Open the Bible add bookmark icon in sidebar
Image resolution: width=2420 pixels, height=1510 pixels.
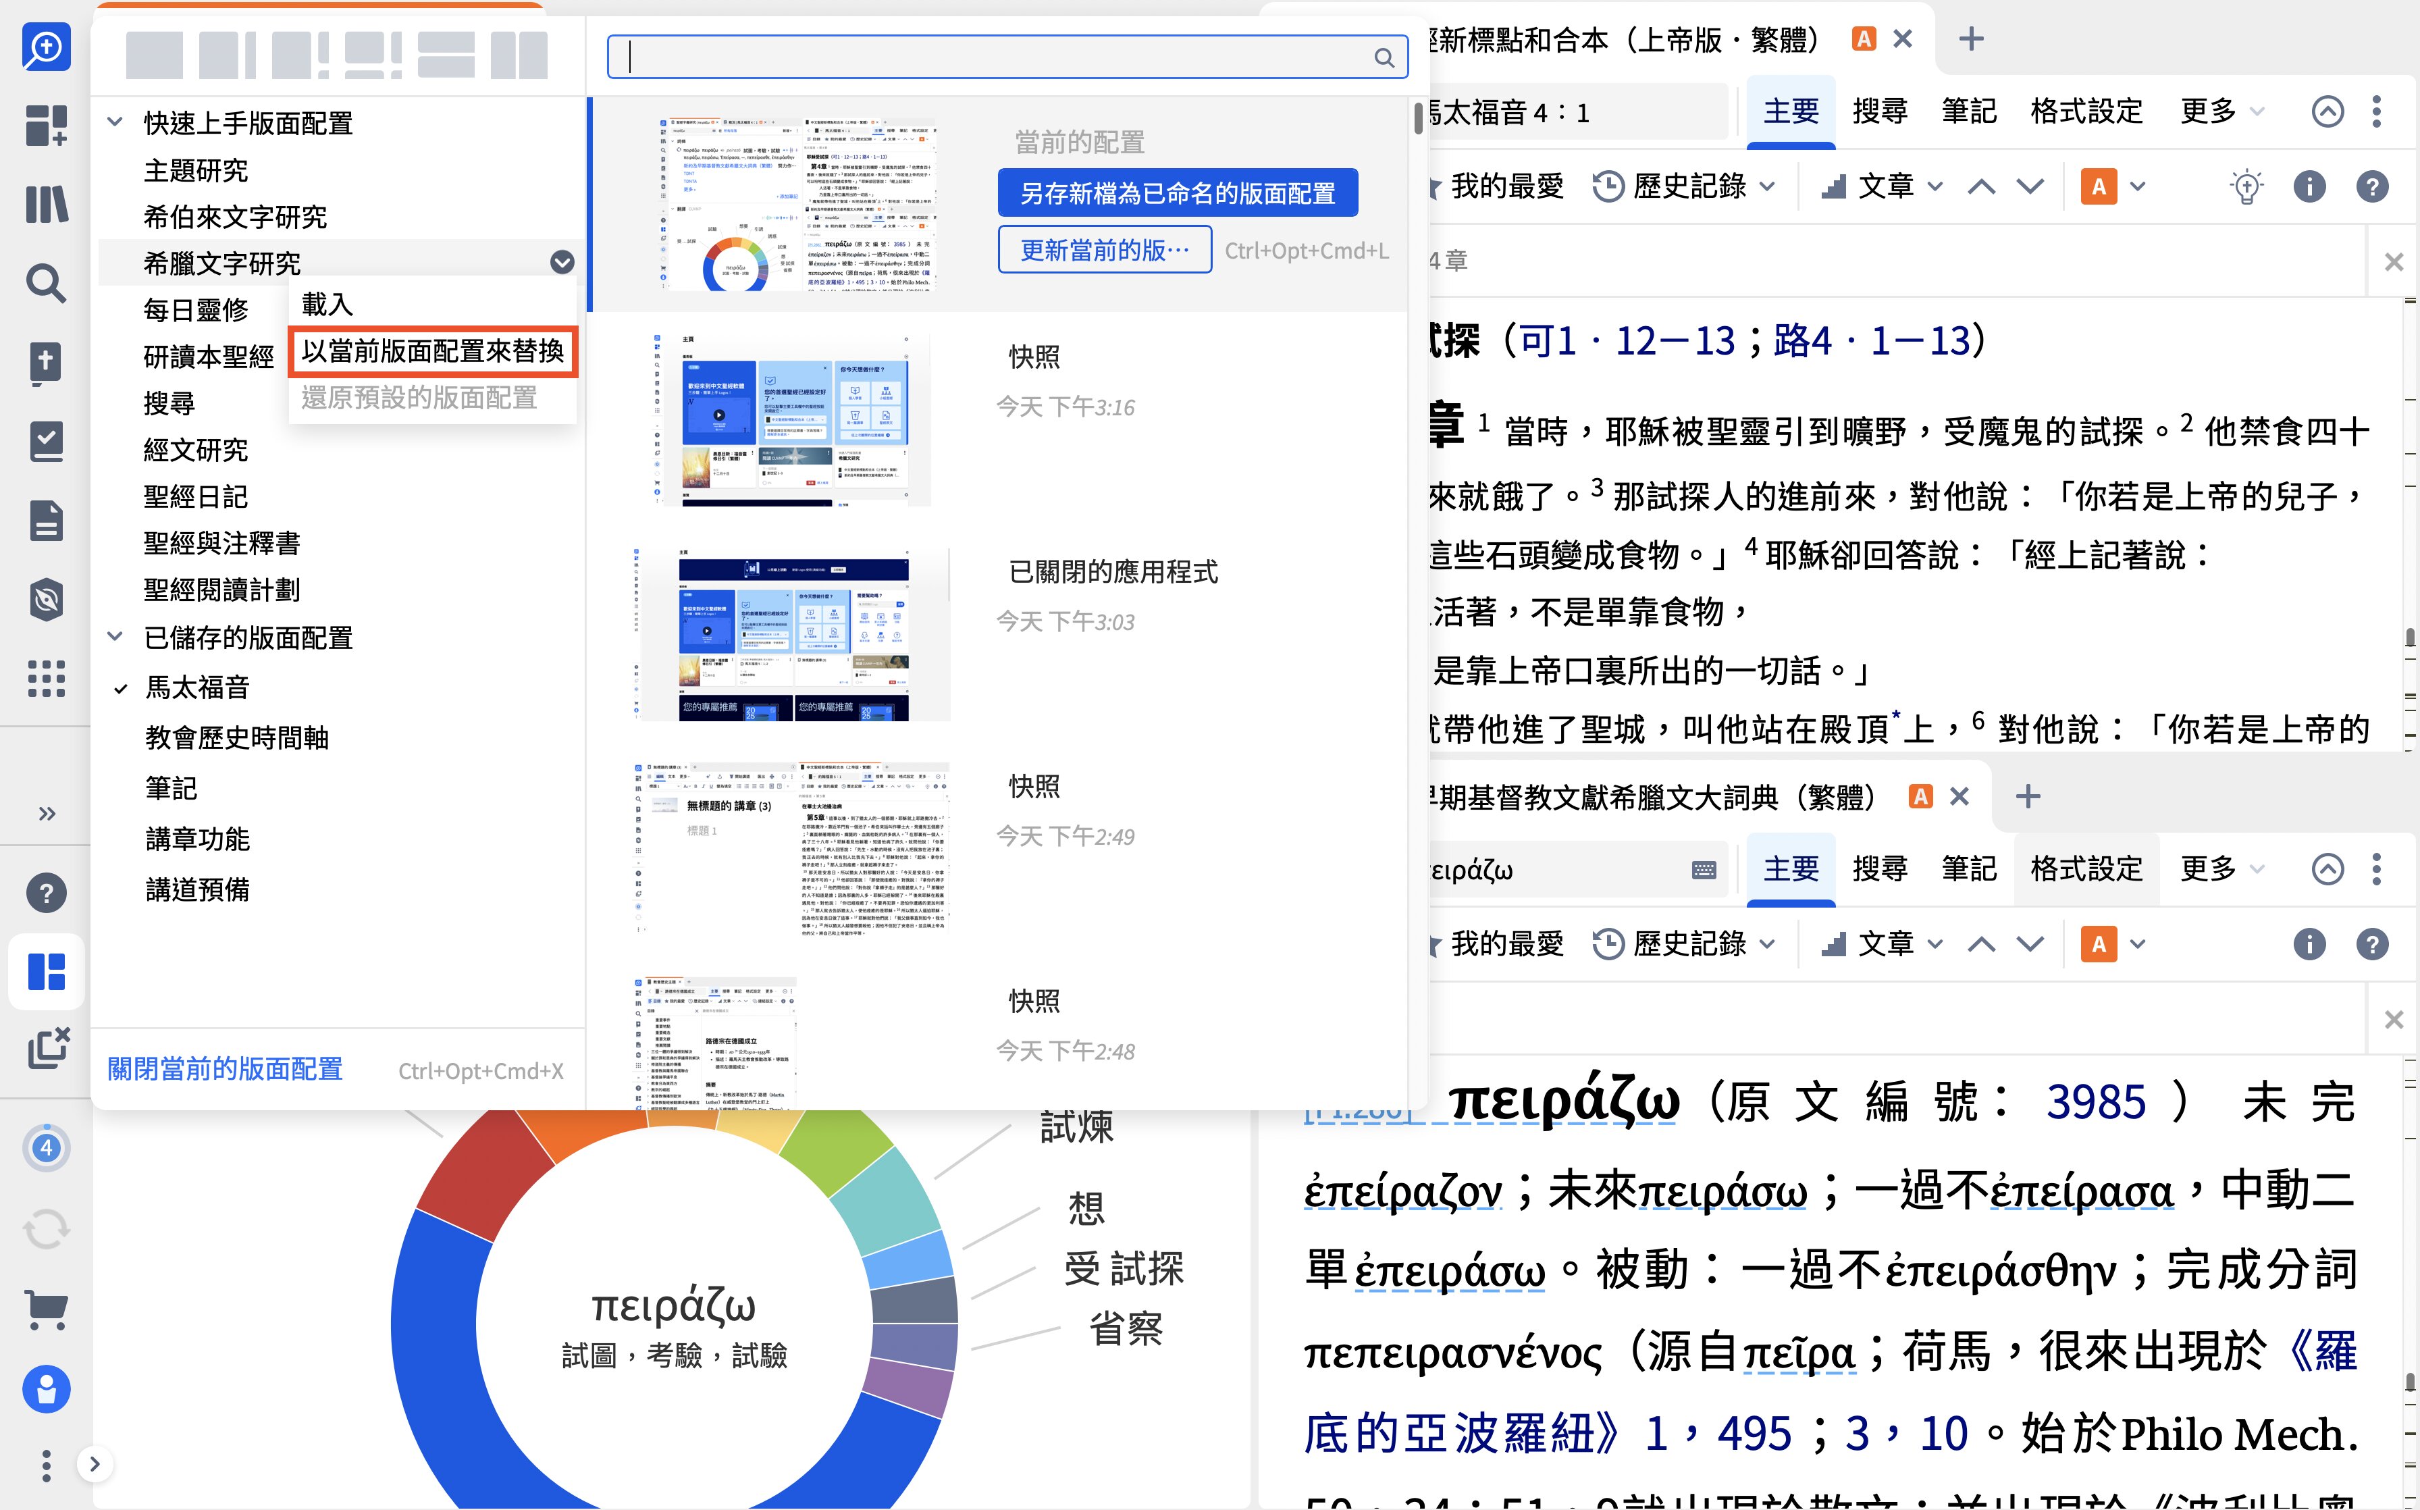point(46,363)
